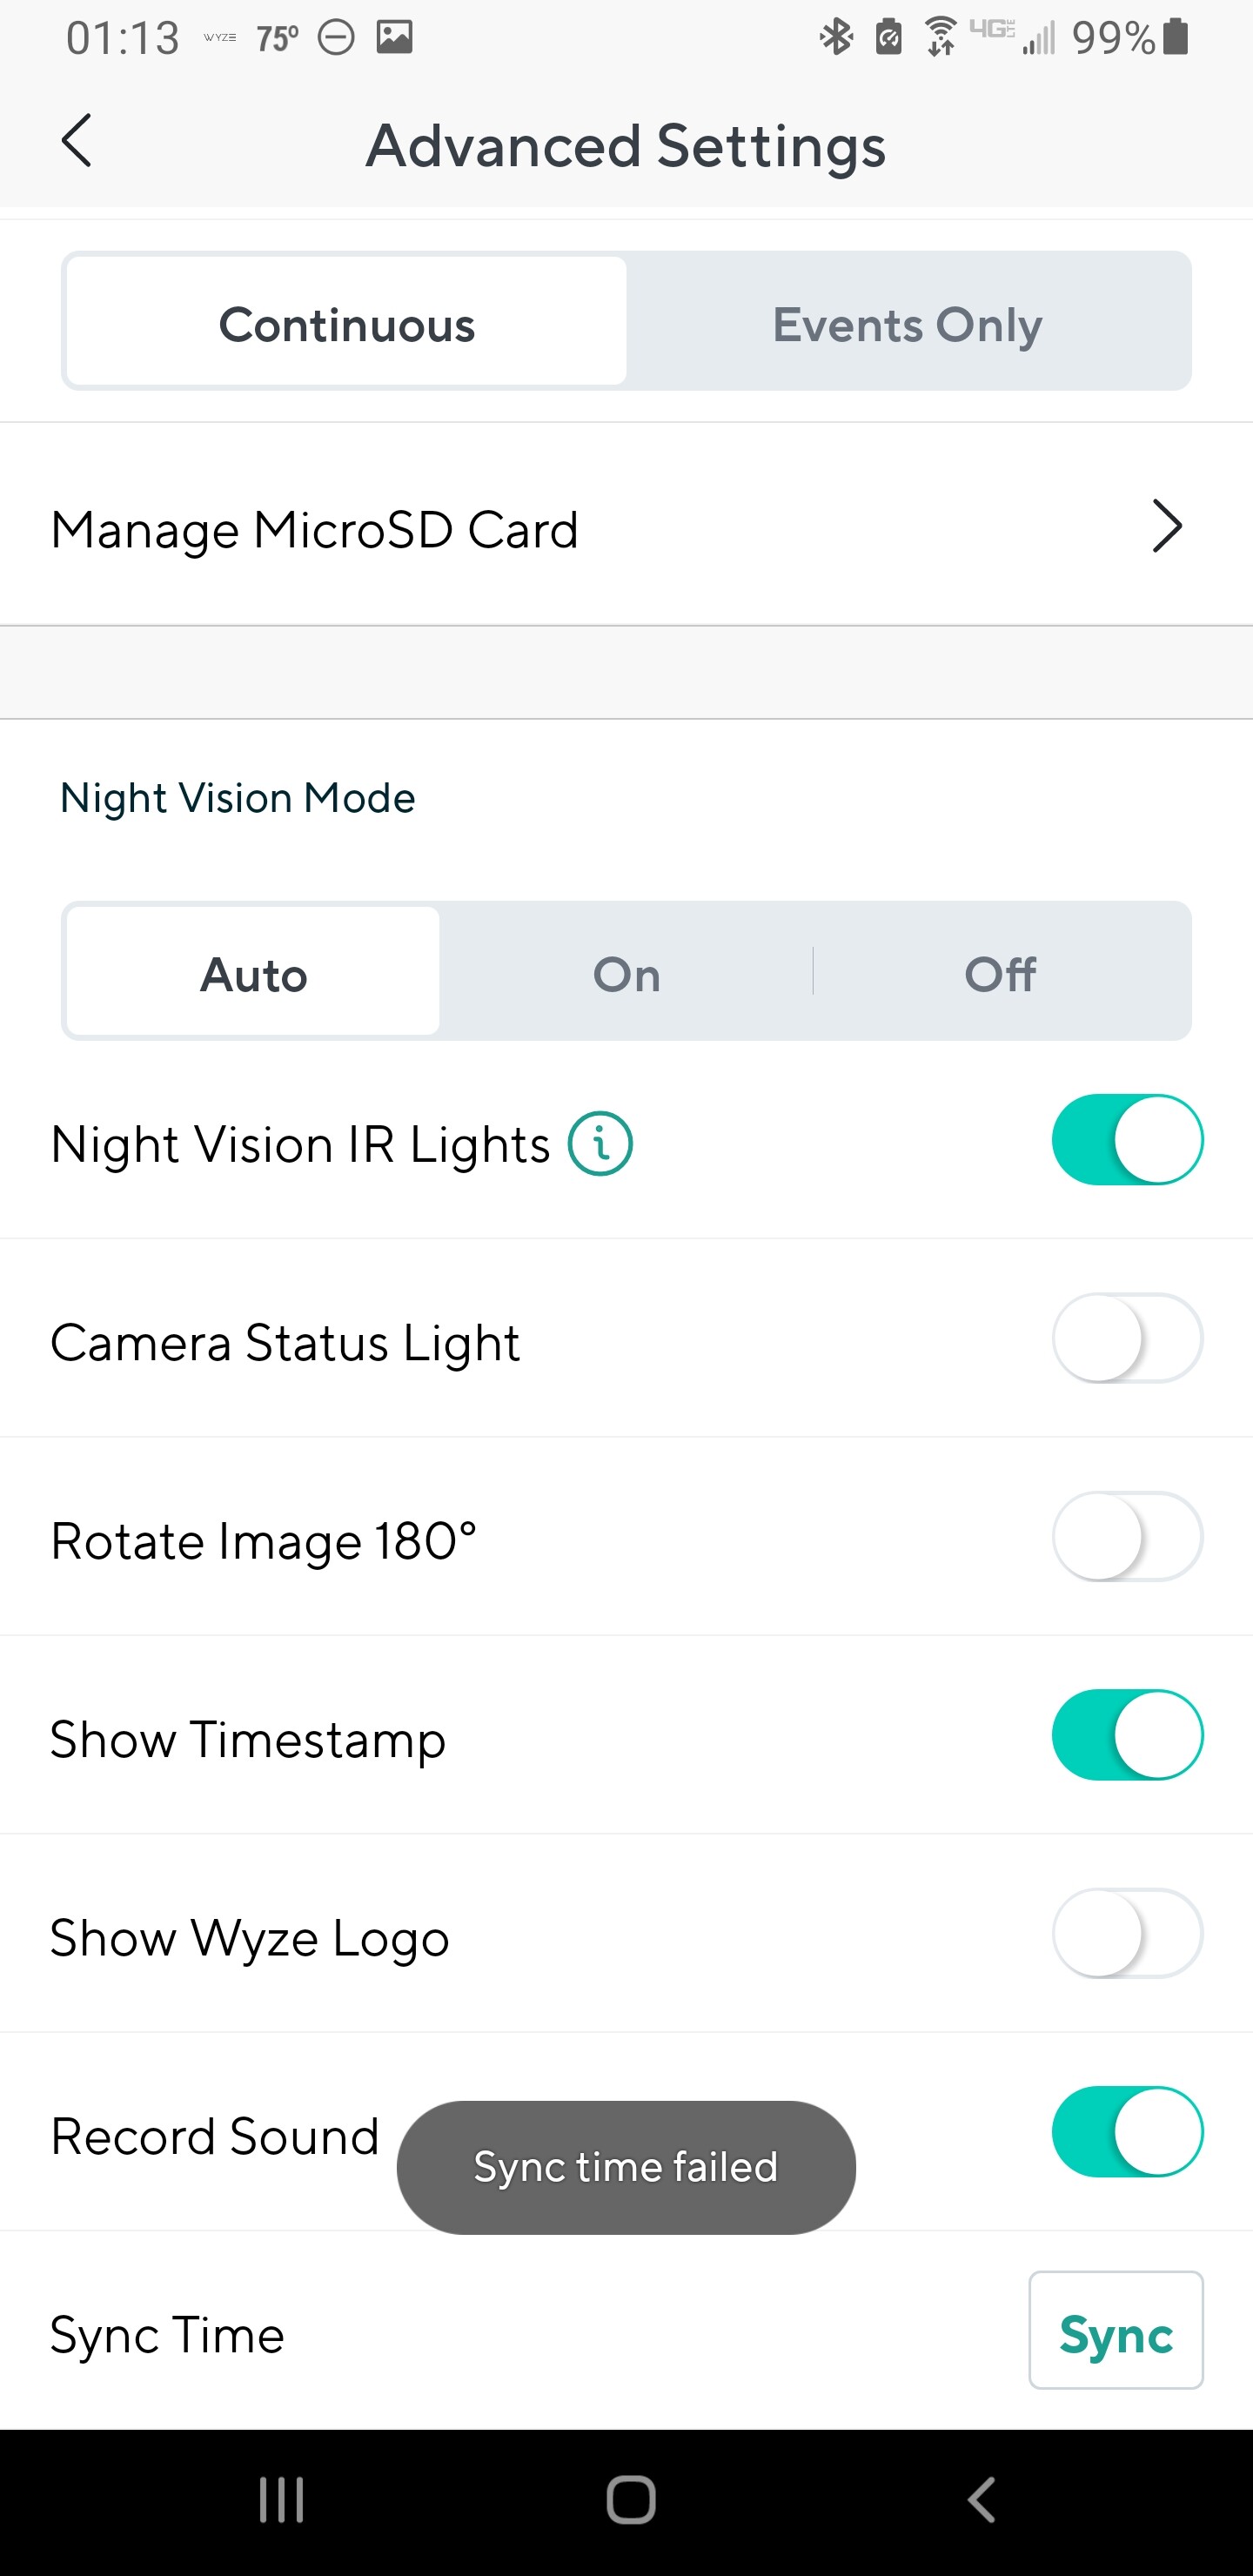This screenshot has height=2576, width=1253.
Task: Open Manage MicroSD Card chevron
Action: click(x=1166, y=526)
